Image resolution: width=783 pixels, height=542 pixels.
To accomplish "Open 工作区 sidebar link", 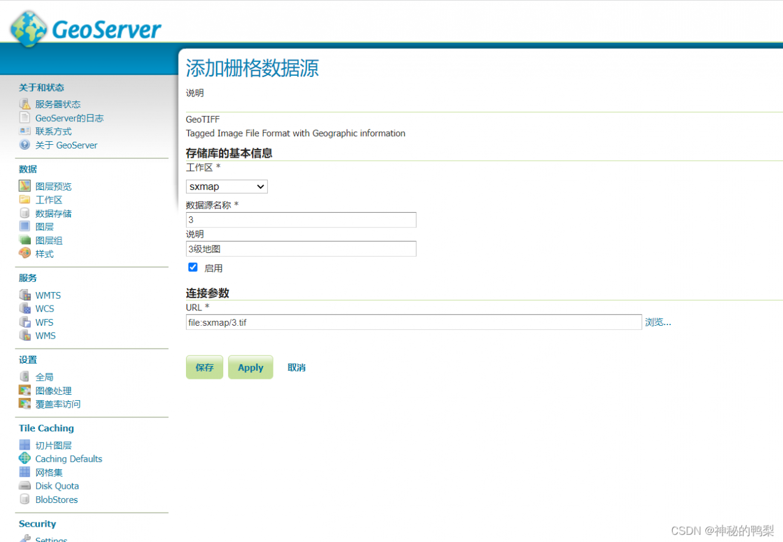I will pos(49,200).
